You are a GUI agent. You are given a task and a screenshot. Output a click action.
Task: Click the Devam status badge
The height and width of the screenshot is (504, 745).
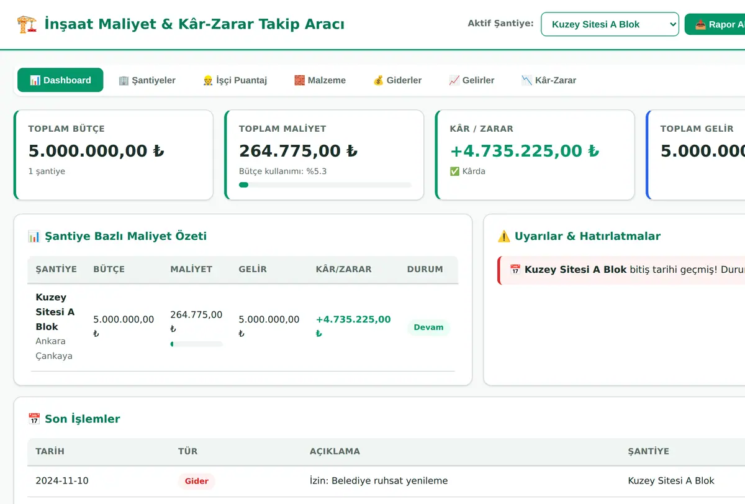click(x=428, y=328)
